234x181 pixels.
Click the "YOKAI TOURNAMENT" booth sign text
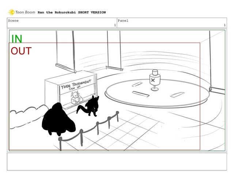(76, 84)
